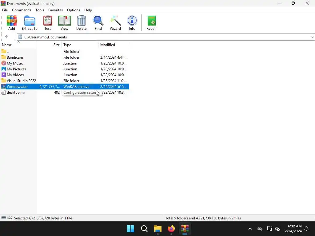Click the disk drive icon in status bar
Viewport: 315px width, 236px height.
(4, 218)
